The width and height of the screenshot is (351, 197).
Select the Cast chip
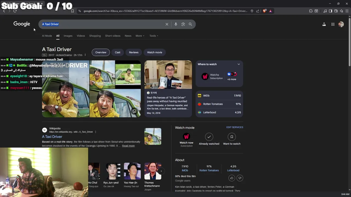[118, 52]
